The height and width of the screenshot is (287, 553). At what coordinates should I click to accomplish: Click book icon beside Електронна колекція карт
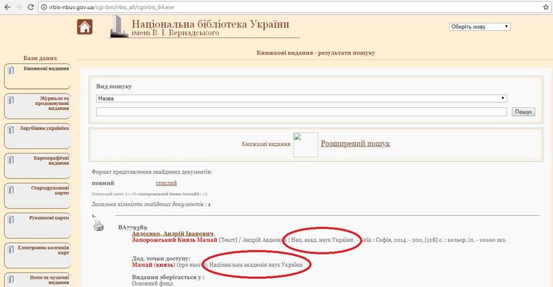(x=11, y=250)
